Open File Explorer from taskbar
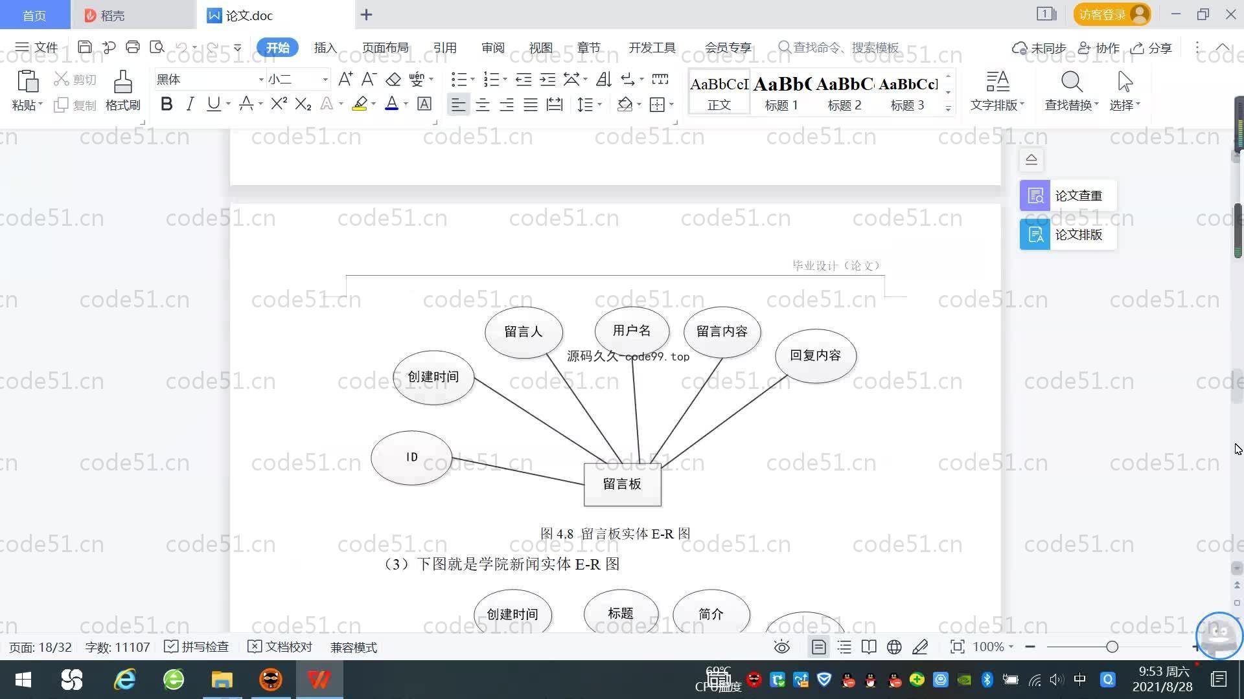Screen dimensions: 1244x699 pyautogui.click(x=222, y=680)
